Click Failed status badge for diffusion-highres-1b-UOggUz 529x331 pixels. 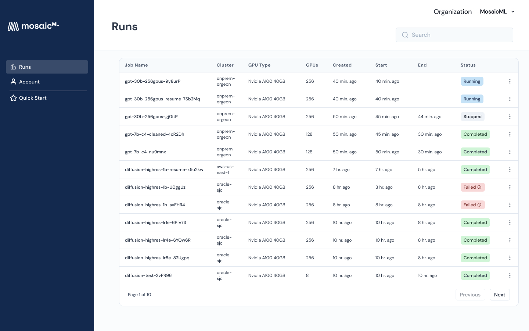(473, 187)
